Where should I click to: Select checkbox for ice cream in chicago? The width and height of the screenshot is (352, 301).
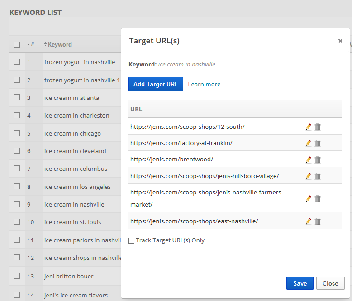coord(17,133)
